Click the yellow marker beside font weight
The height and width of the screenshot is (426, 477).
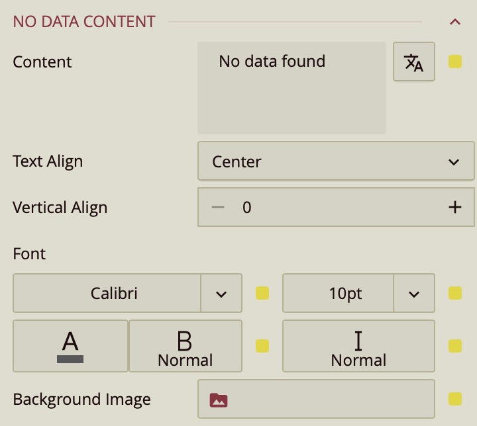pyautogui.click(x=262, y=345)
